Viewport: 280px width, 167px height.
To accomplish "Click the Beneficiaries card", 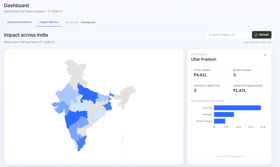I will point(249,73).
